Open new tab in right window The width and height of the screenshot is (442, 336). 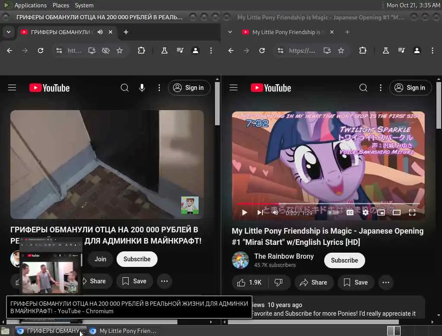347,32
